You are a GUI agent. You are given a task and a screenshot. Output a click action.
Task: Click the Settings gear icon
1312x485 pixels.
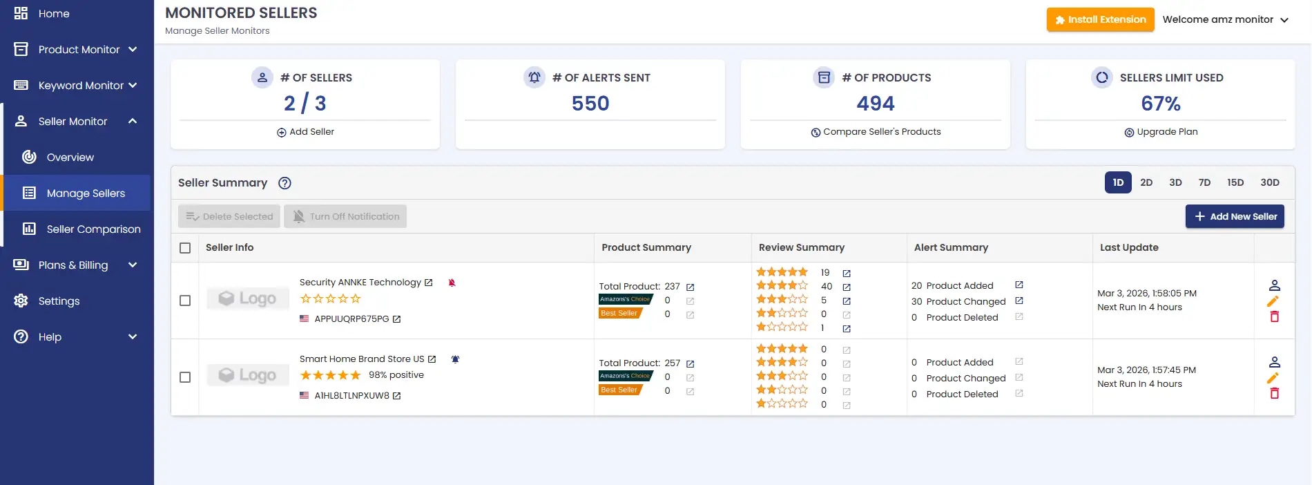[21, 301]
